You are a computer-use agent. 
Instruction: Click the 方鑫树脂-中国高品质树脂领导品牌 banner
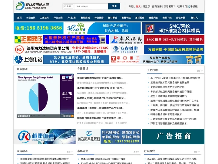pos(174,50)
